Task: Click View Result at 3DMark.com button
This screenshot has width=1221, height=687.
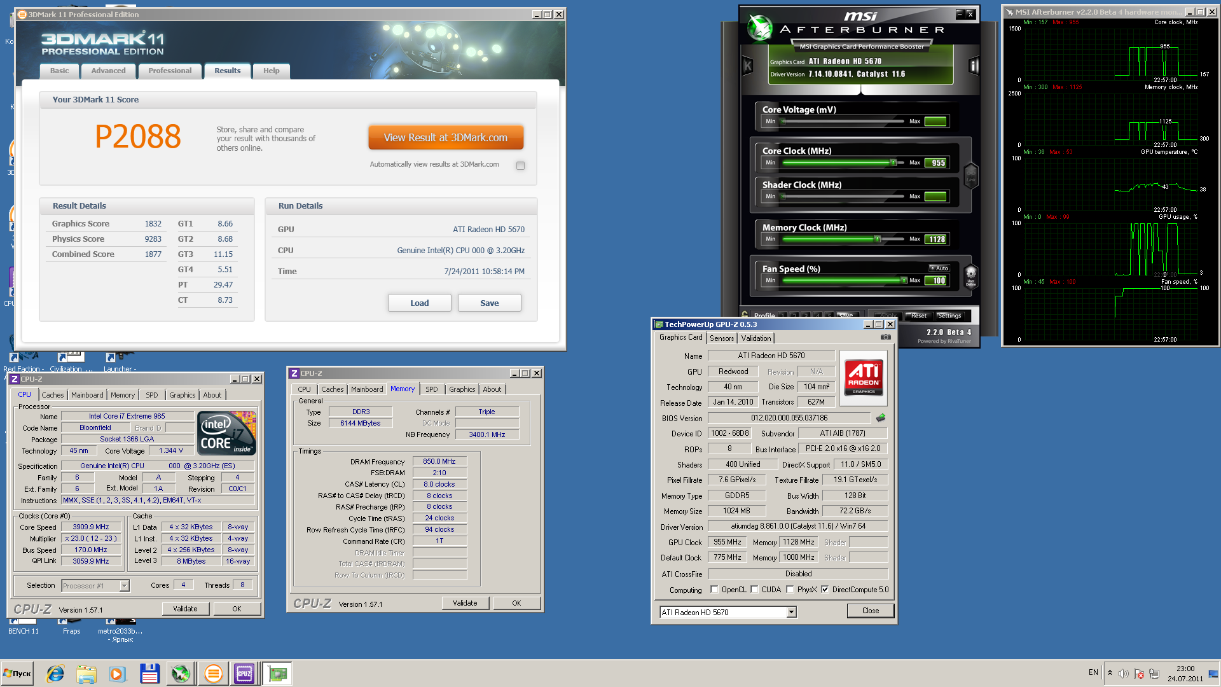Action: 446,137
